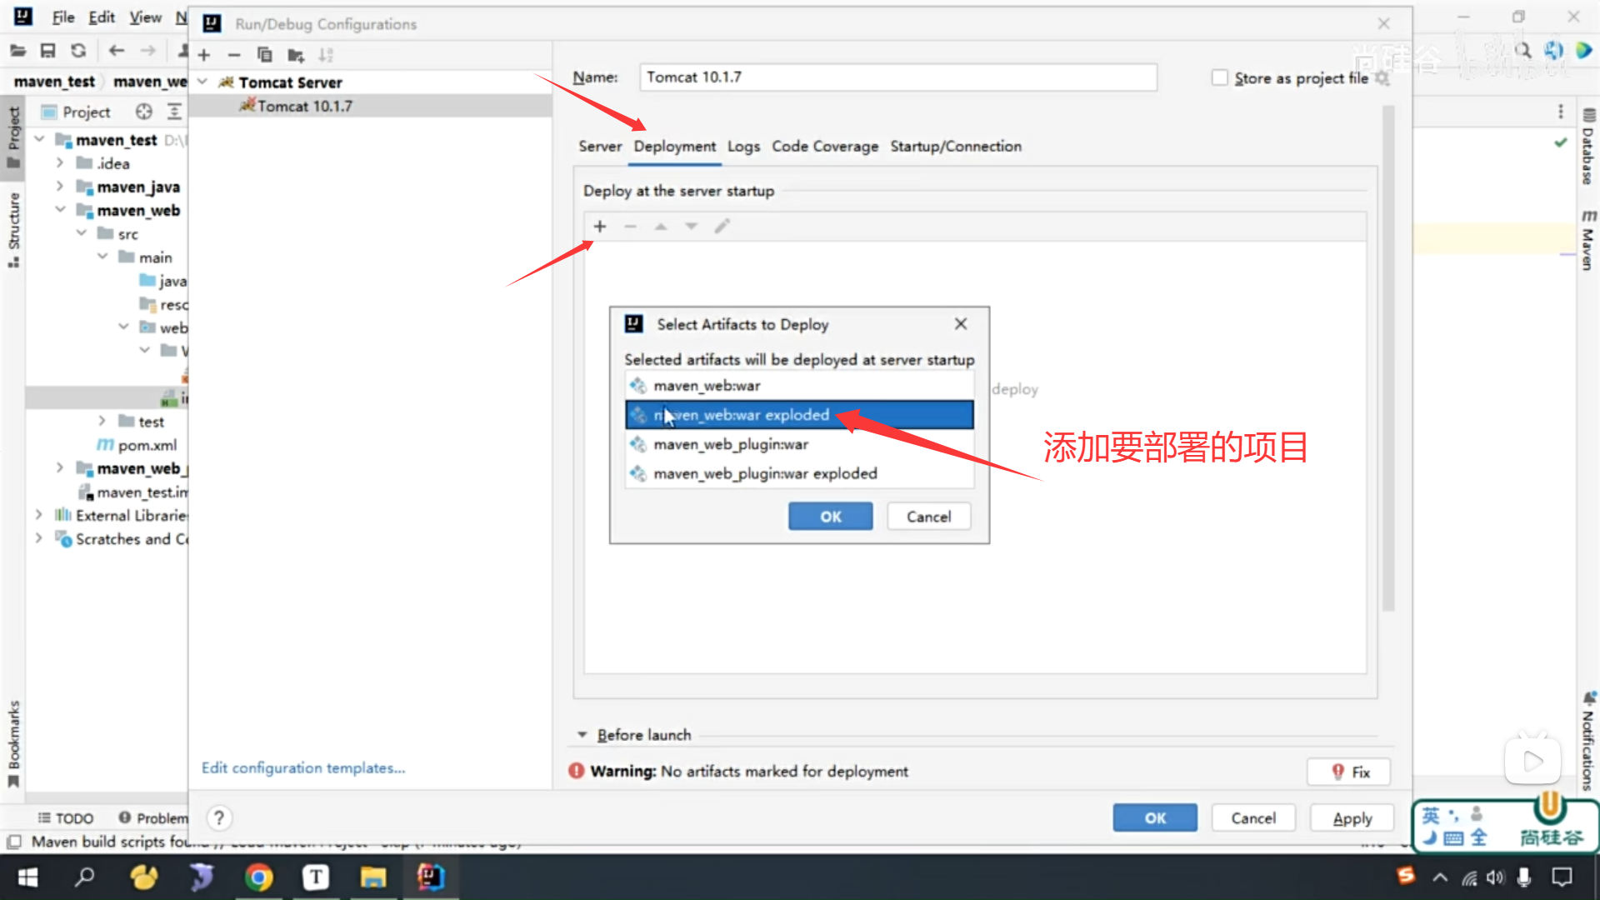Click the Save All icon in main toolbar
Screen dimensions: 1600x900
[47, 51]
